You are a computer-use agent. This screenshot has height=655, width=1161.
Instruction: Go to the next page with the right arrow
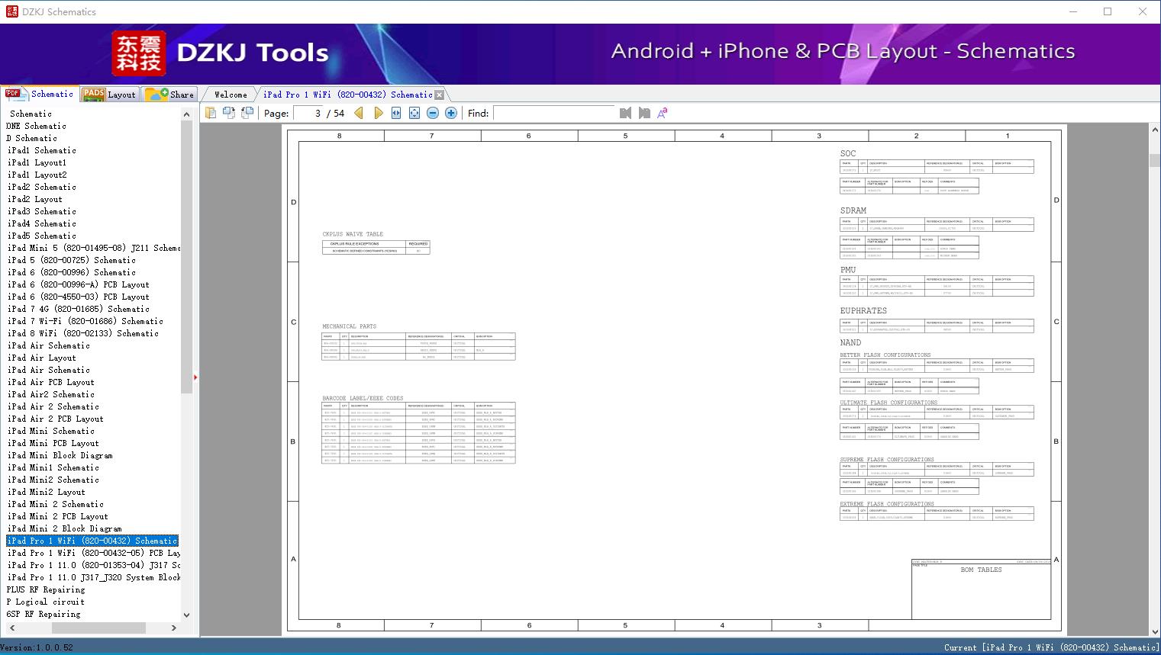pos(378,113)
